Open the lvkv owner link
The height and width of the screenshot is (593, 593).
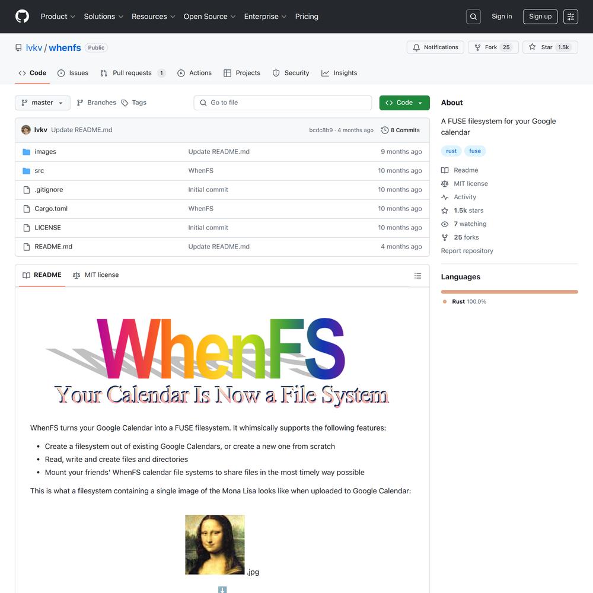pyautogui.click(x=34, y=47)
